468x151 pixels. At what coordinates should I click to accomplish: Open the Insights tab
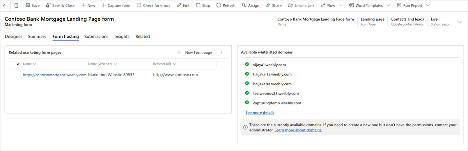122,37
